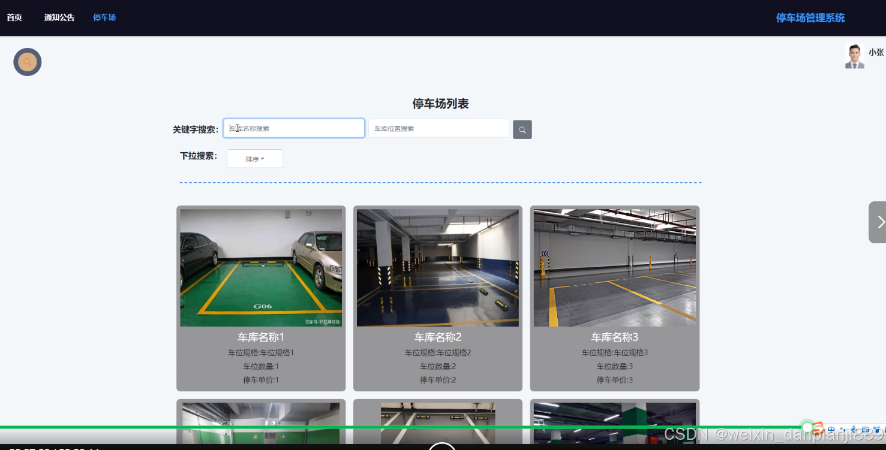Screen dimensions: 886x450
Task: Click the 车库名称3 title
Action: click(615, 337)
